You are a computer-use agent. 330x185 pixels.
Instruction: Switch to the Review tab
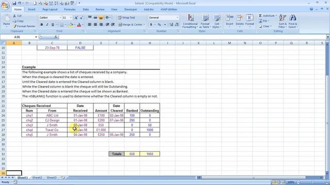click(x=100, y=9)
